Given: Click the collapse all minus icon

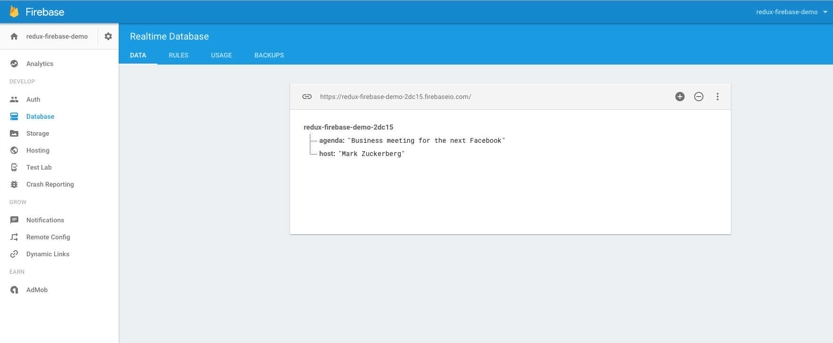Looking at the screenshot, I should tap(699, 97).
